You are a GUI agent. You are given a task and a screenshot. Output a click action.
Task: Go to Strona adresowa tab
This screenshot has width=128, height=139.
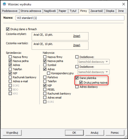(31, 11)
